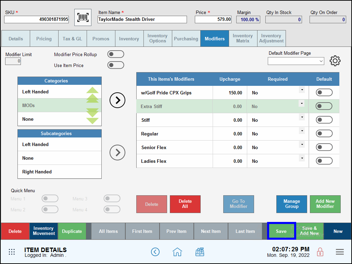
Task: Open the Required dropdown for Extra Stiff
Action: [302, 104]
